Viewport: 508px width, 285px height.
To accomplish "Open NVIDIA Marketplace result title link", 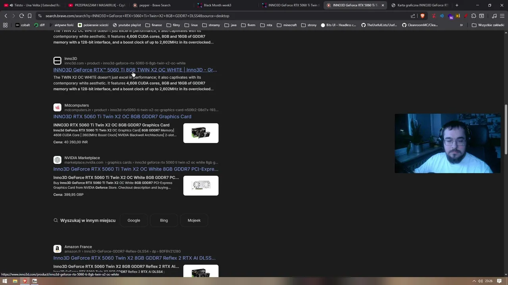I will (x=136, y=169).
